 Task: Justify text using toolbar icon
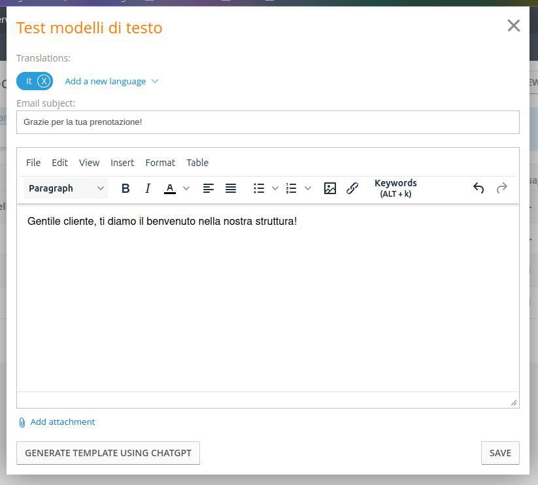point(231,188)
